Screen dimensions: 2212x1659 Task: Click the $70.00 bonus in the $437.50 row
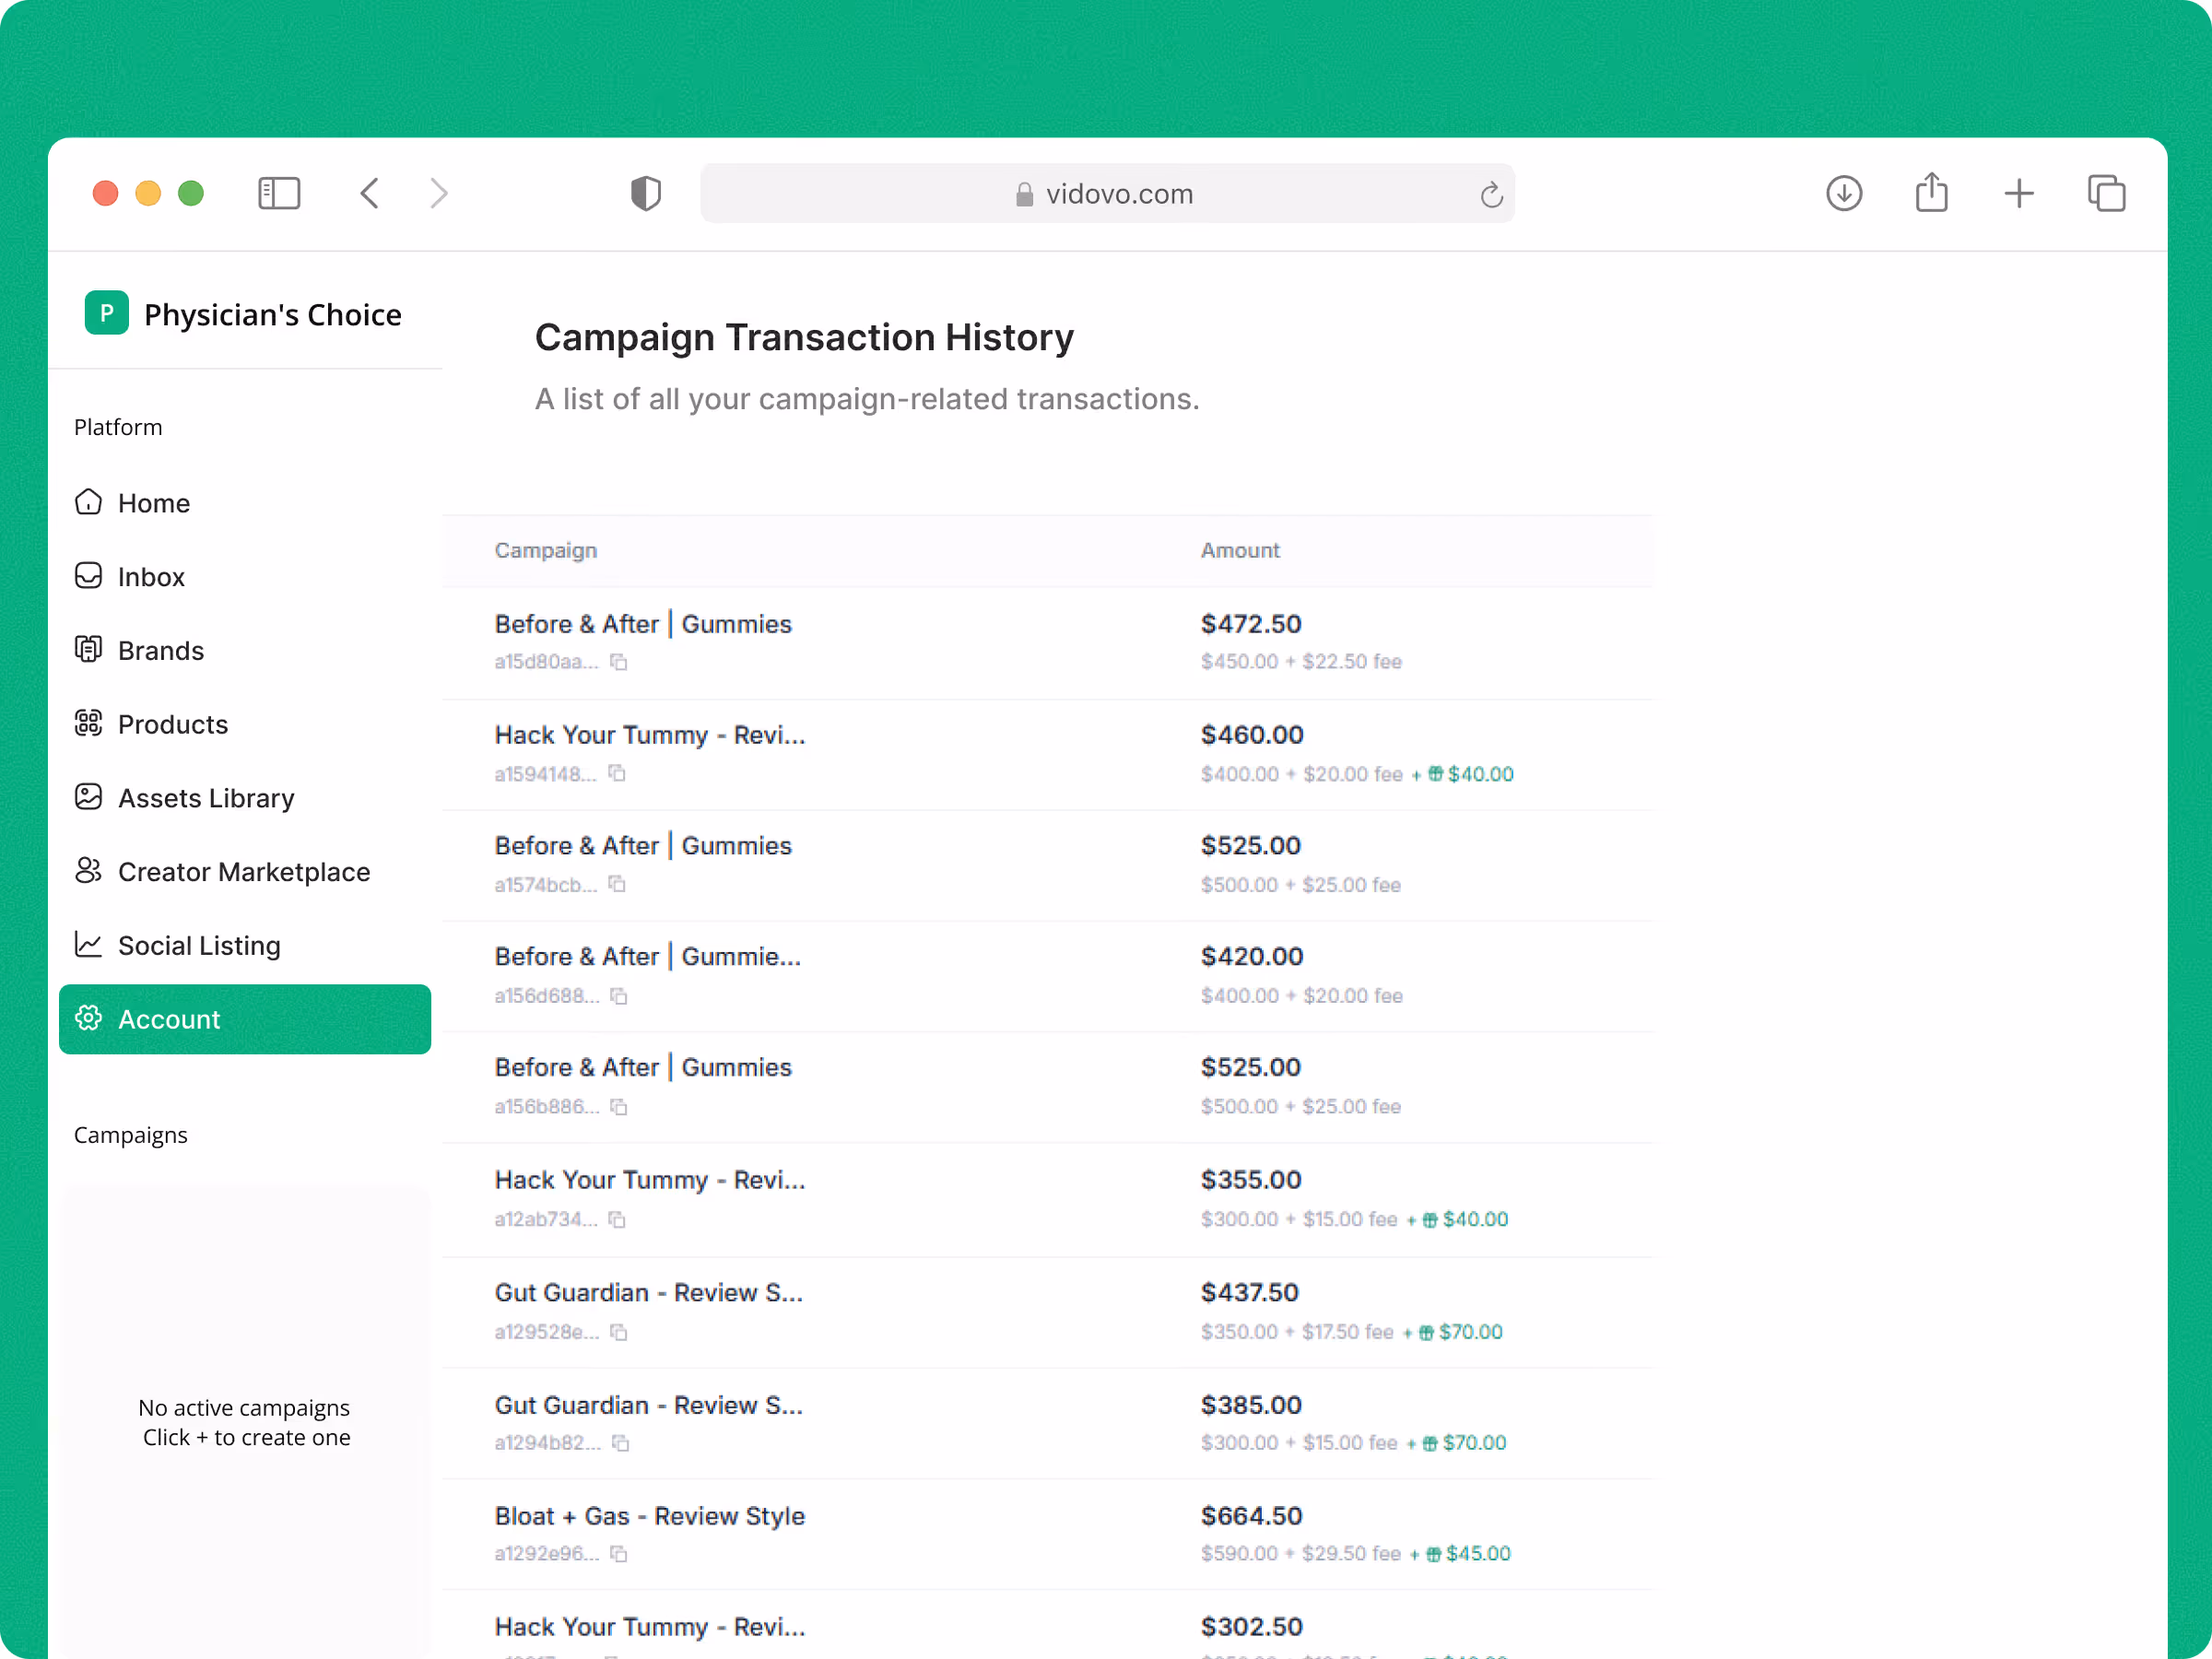[1471, 1332]
